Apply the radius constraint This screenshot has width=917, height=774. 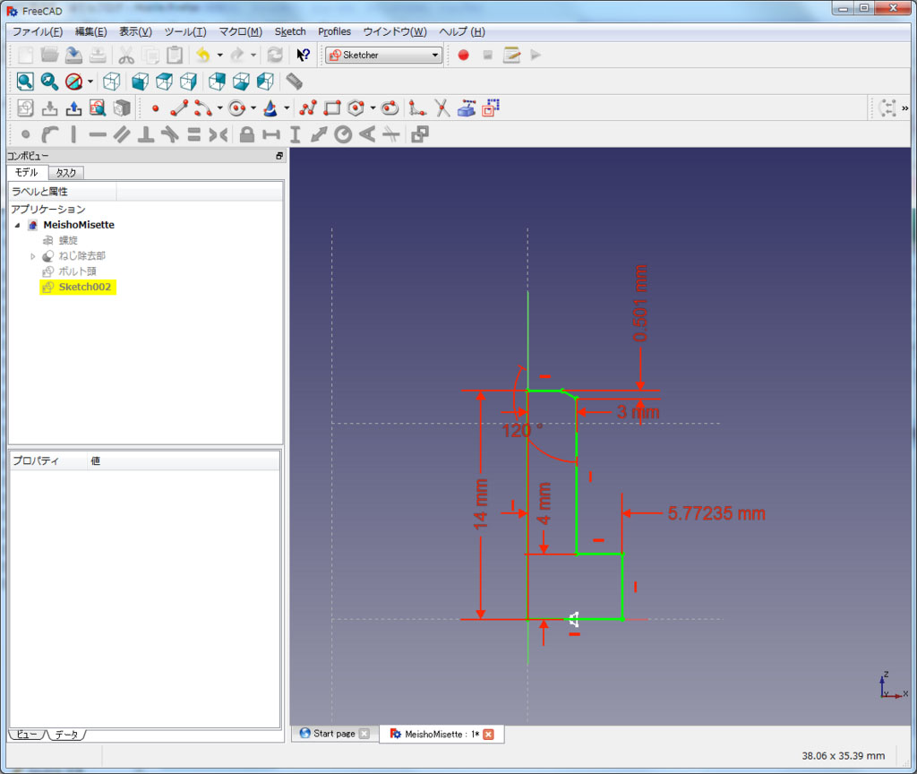343,134
